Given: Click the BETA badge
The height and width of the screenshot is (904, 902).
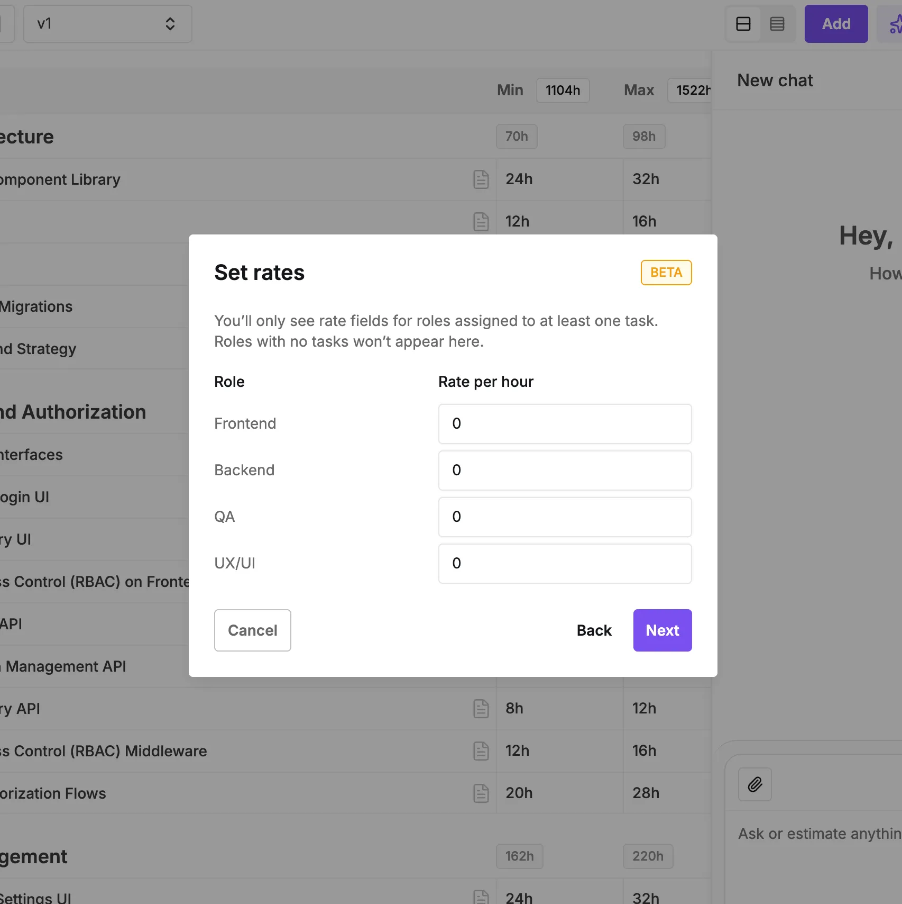Looking at the screenshot, I should 666,273.
